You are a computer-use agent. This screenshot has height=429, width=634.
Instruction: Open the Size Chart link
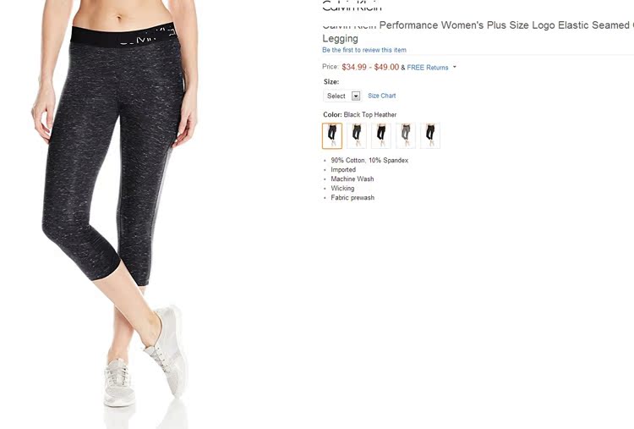382,96
